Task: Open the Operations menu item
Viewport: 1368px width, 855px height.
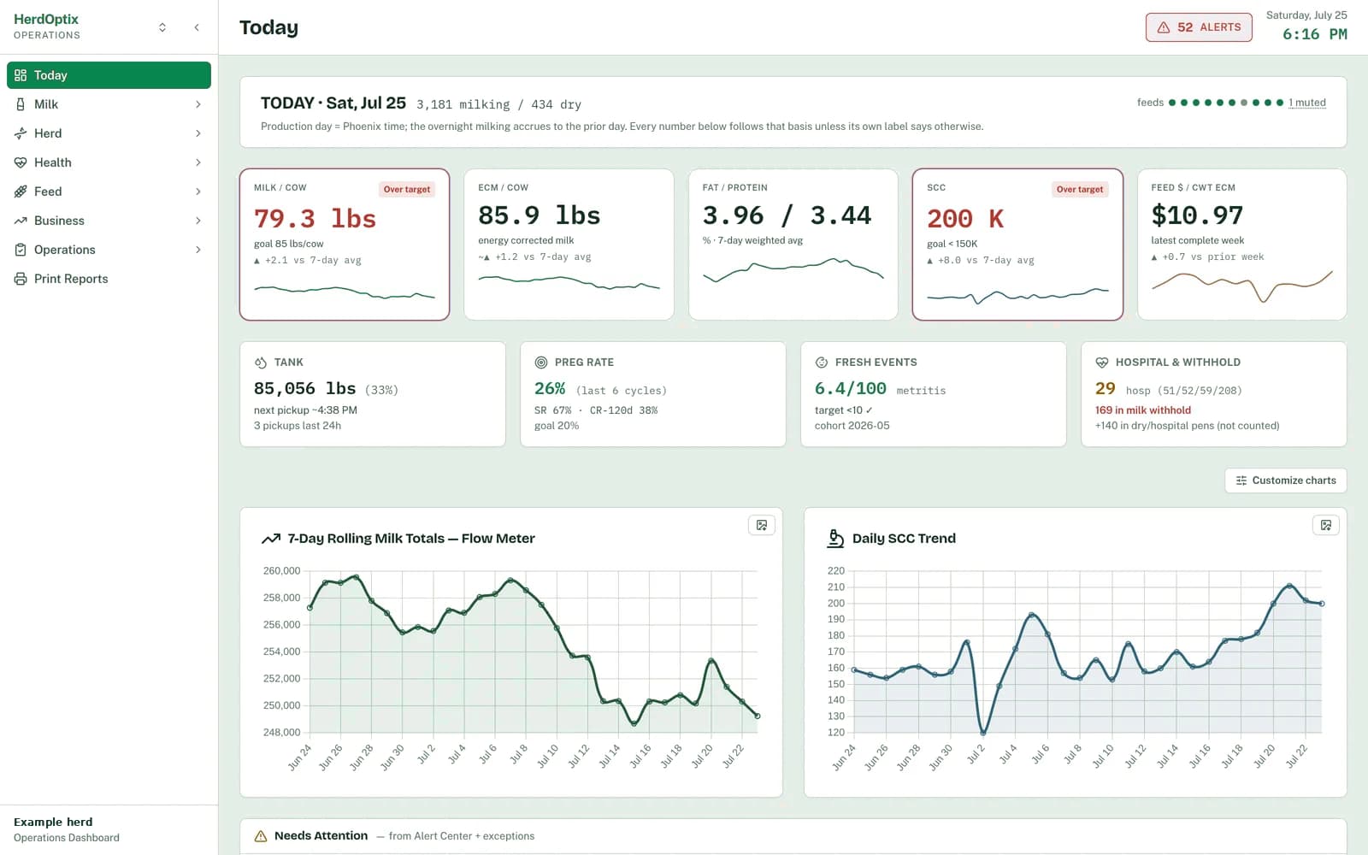Action: 109,250
